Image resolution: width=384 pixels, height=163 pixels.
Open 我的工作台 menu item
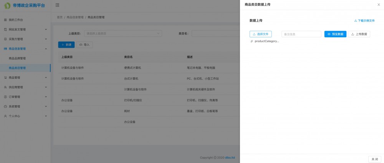click(x=25, y=20)
